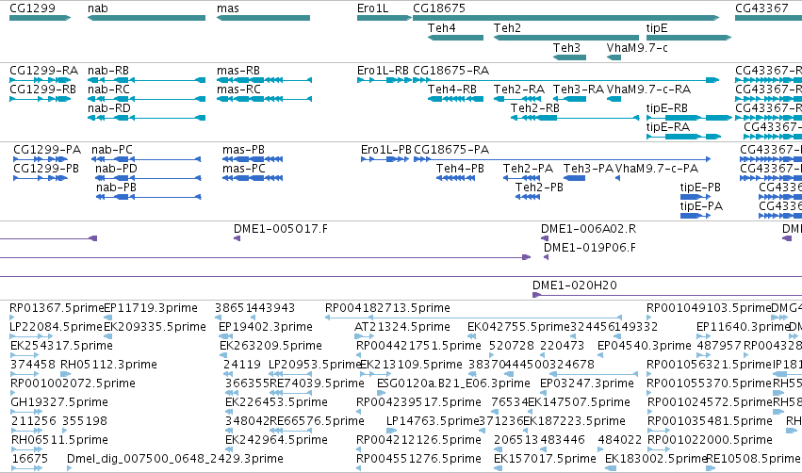Click the ESG0120a.B21_E06.3prime label
The width and height of the screenshot is (802, 473).
coord(453,383)
